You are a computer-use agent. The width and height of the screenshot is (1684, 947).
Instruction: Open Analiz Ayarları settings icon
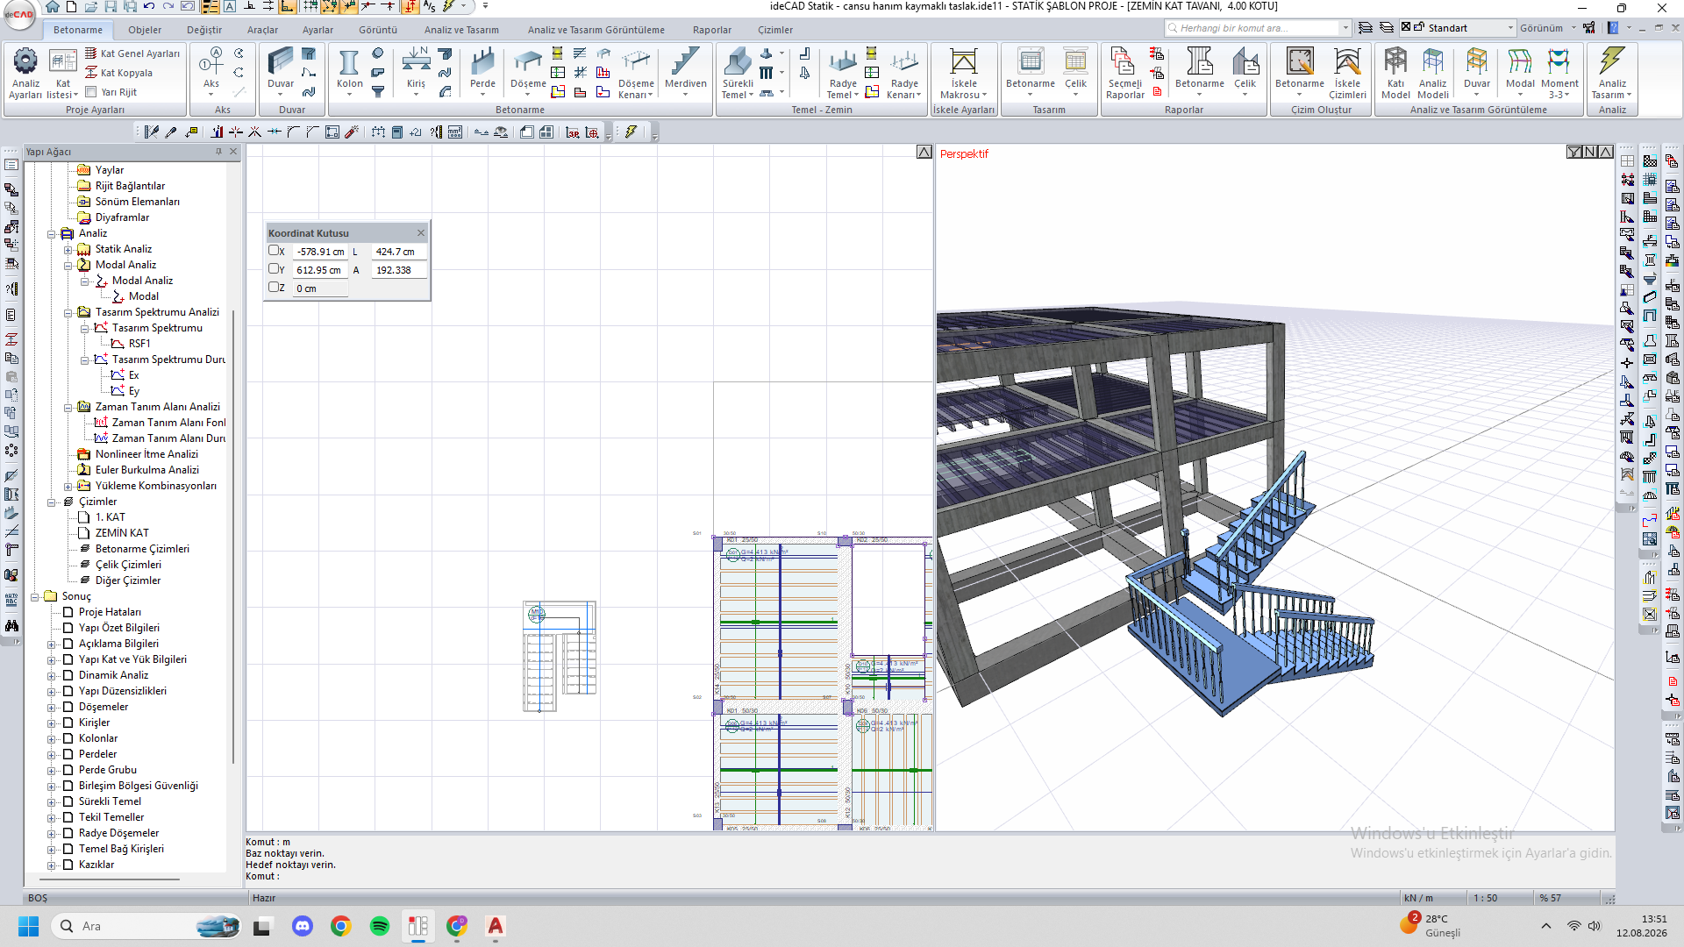click(x=25, y=73)
